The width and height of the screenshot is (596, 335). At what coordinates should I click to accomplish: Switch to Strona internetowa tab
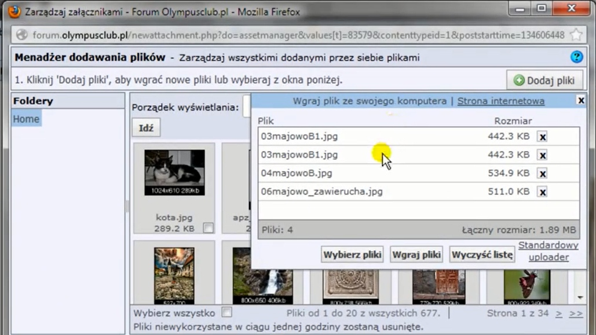click(x=500, y=101)
